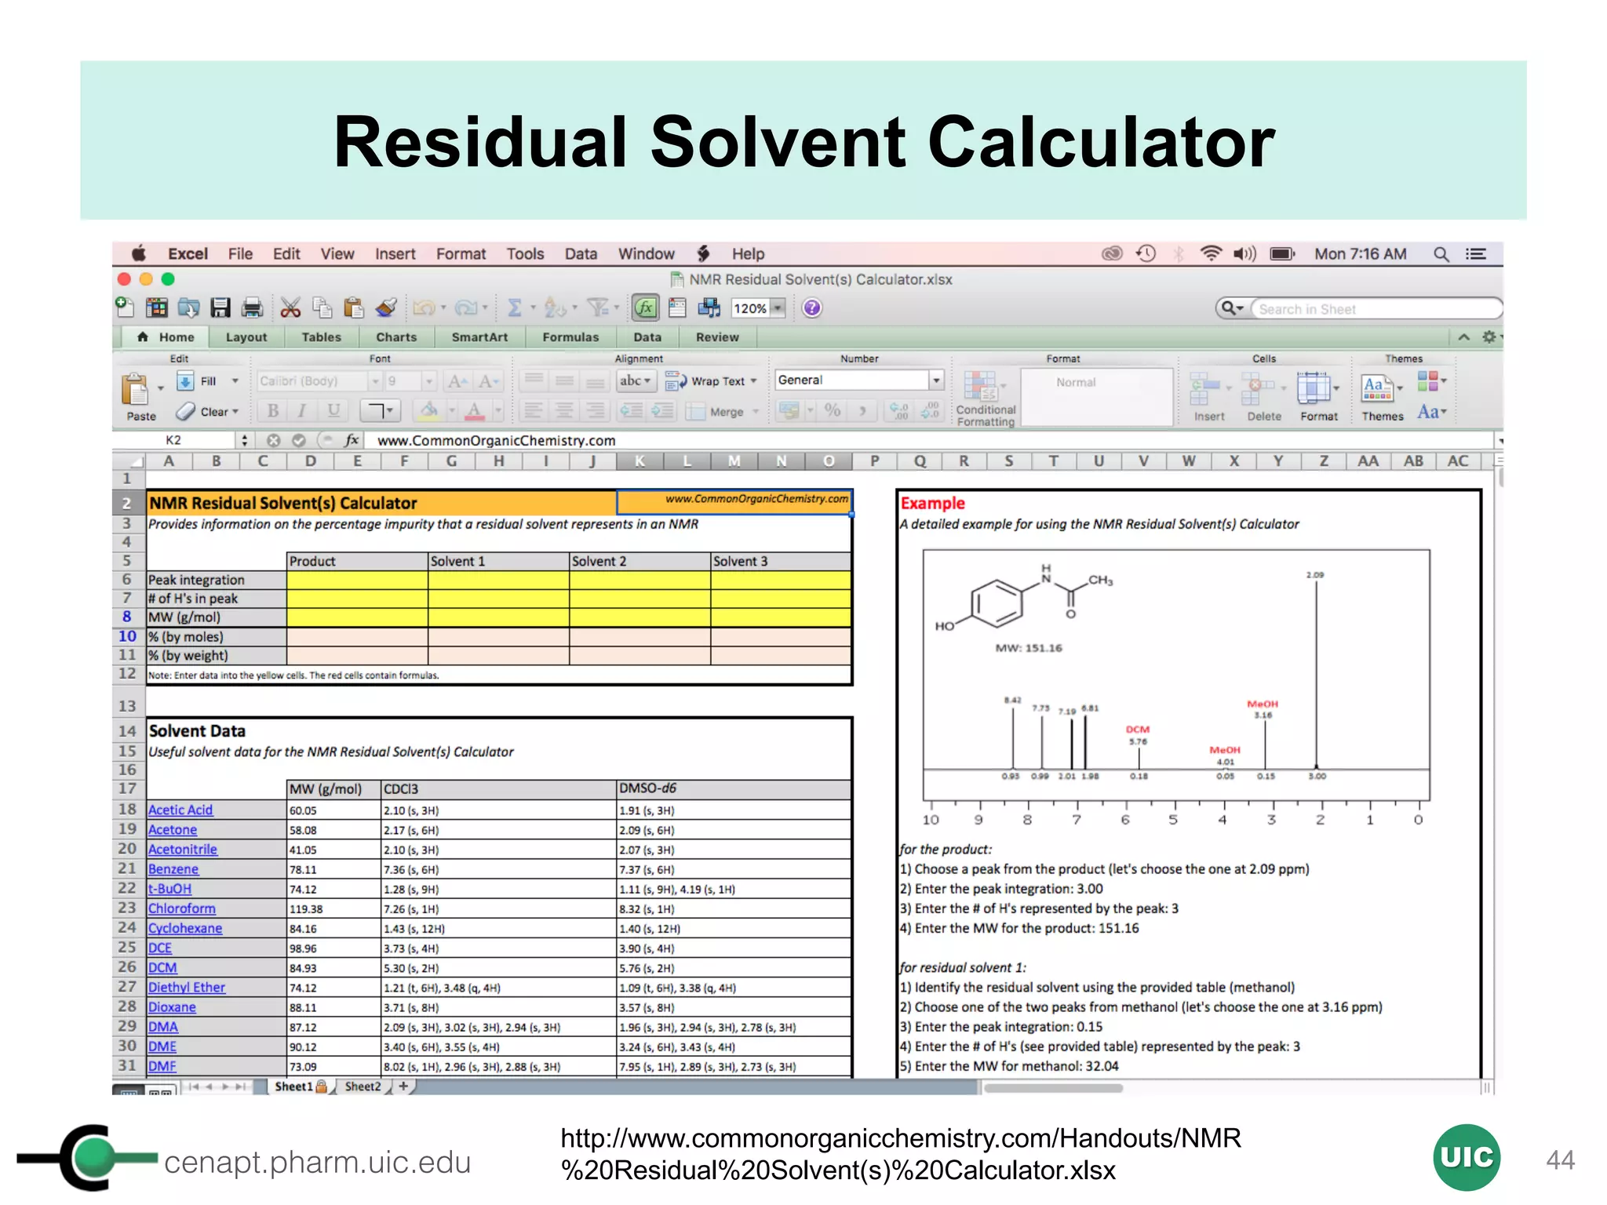This screenshot has width=1607, height=1205.
Task: Click the Wi-Fi icon in menu bar
Action: [x=1211, y=253]
